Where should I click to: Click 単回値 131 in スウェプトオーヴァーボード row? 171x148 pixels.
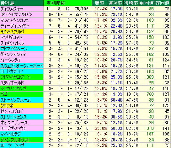pyautogui.click(x=150, y=66)
